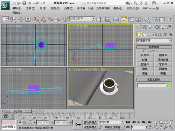Switch to the Modify panel tab
This screenshot has height=131, width=175.
[143, 27]
